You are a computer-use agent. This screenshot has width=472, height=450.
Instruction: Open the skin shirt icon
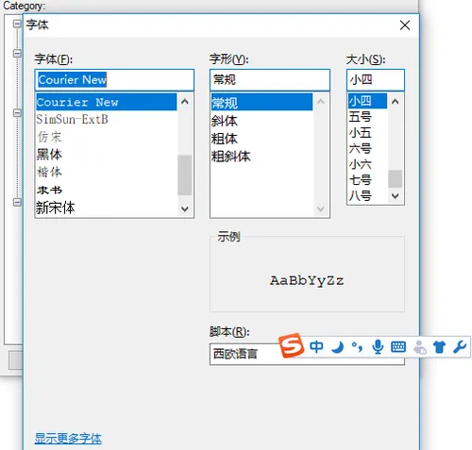[439, 347]
